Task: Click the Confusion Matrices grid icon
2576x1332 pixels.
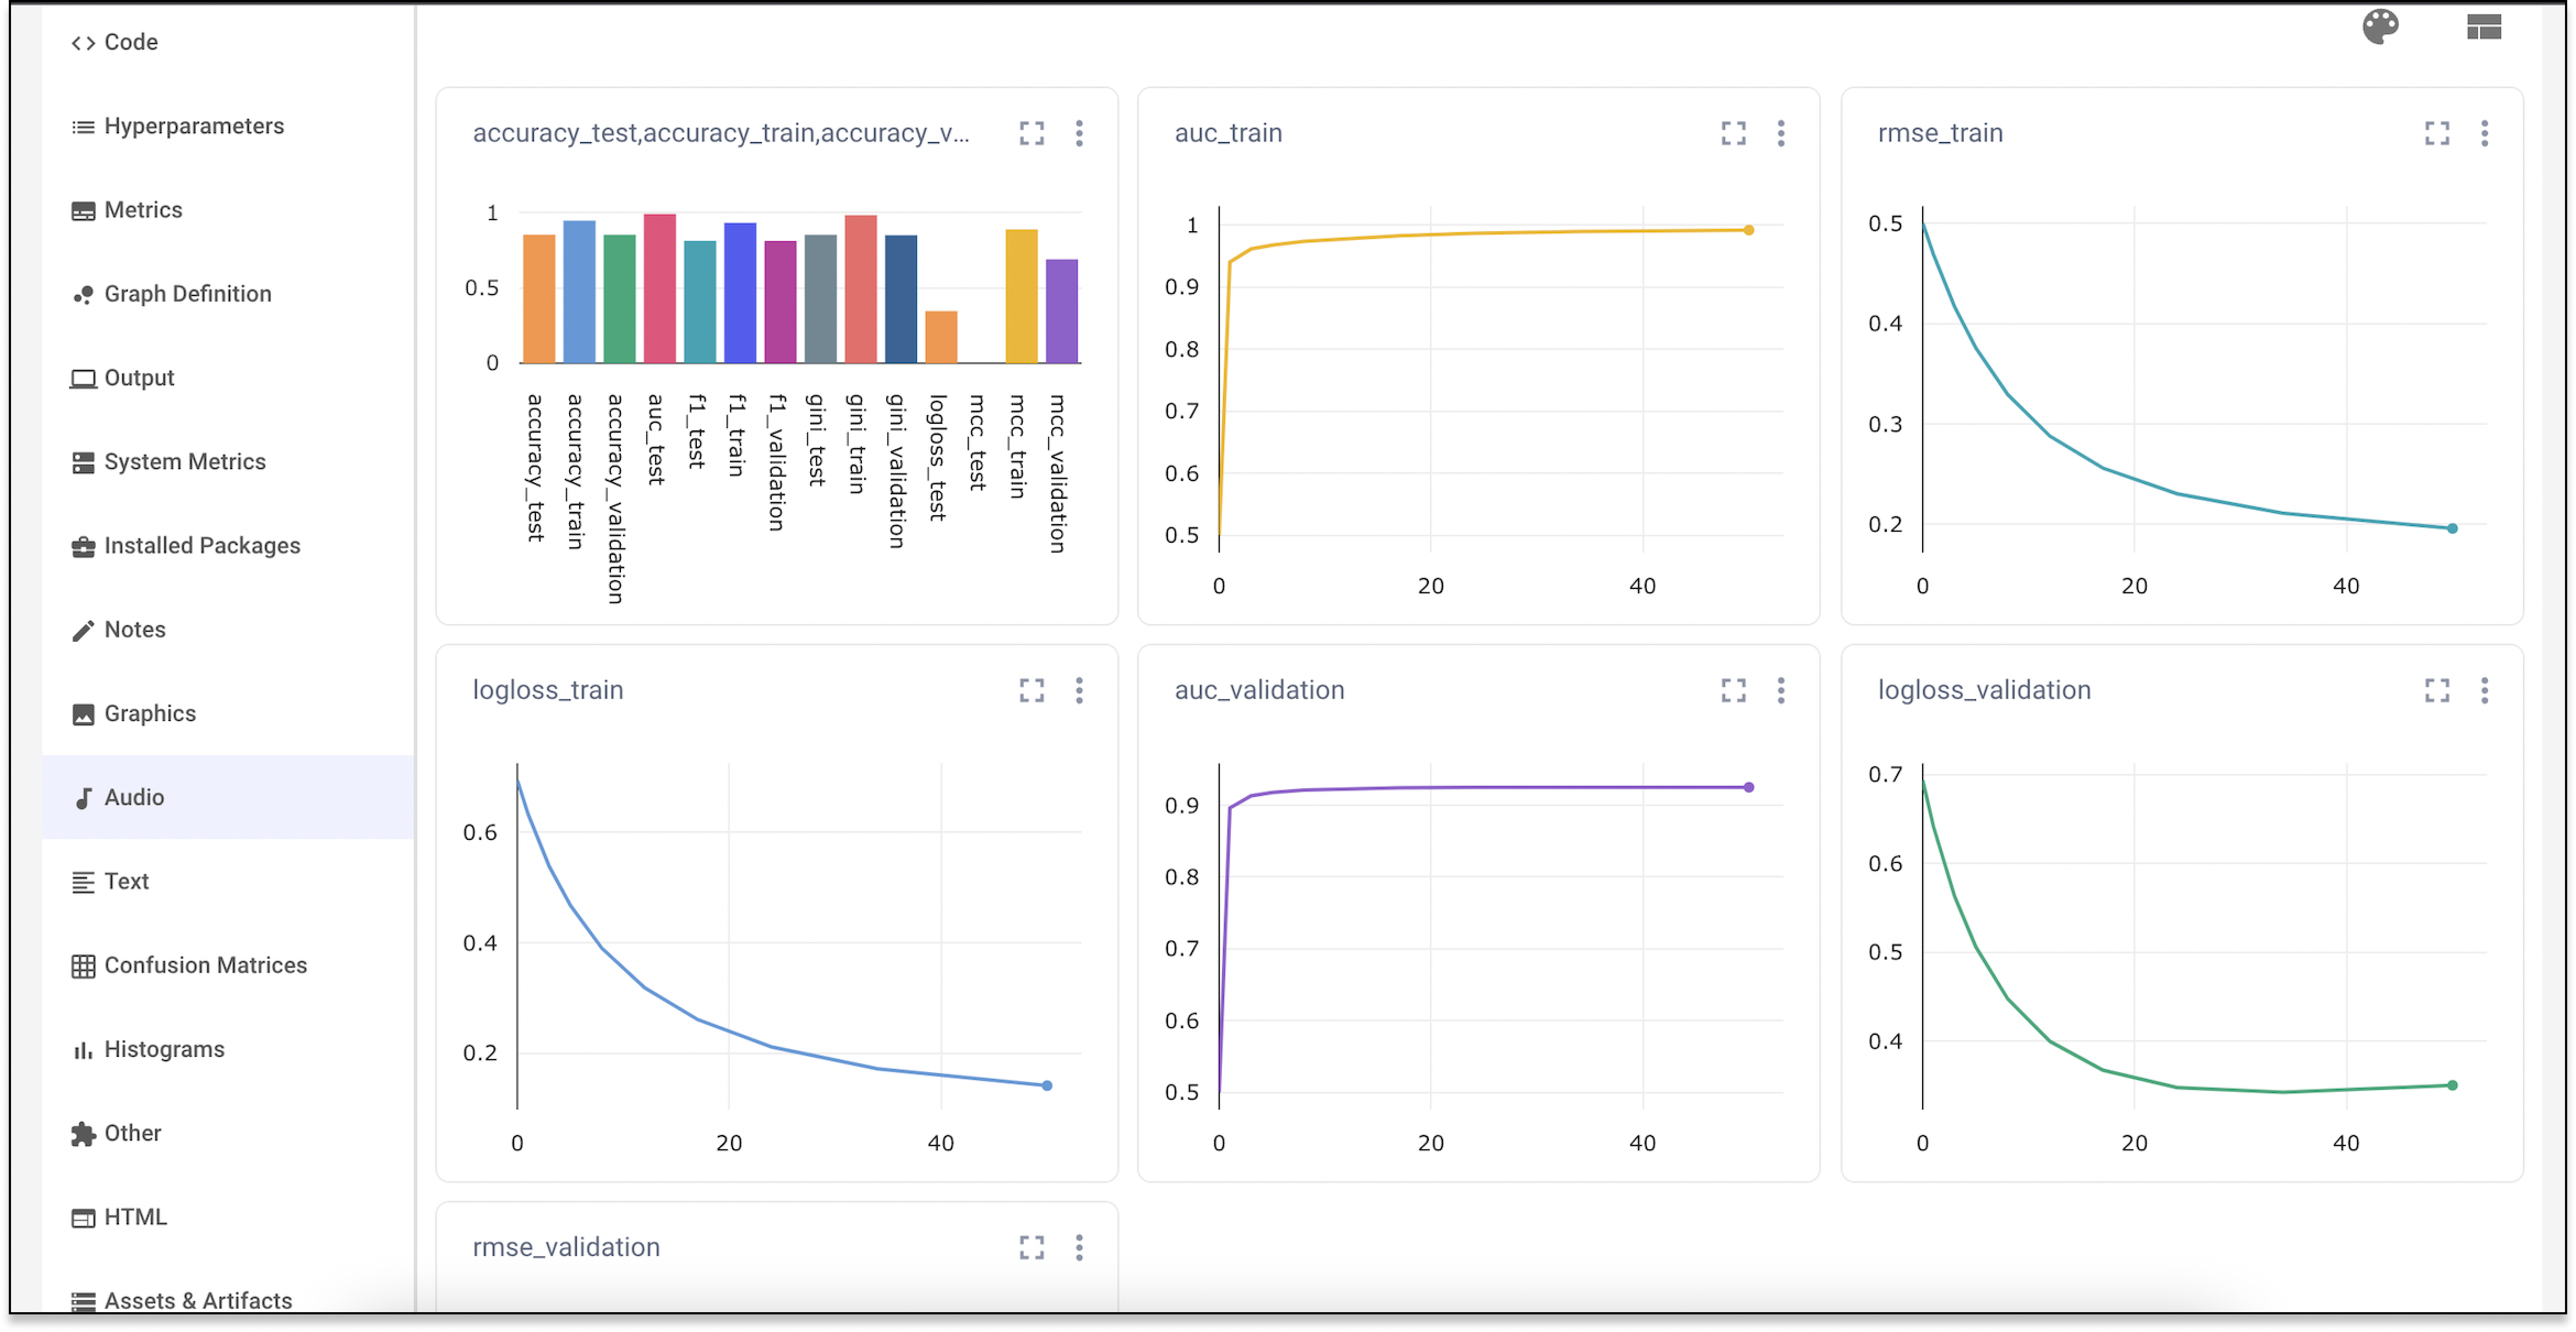Action: (x=83, y=966)
